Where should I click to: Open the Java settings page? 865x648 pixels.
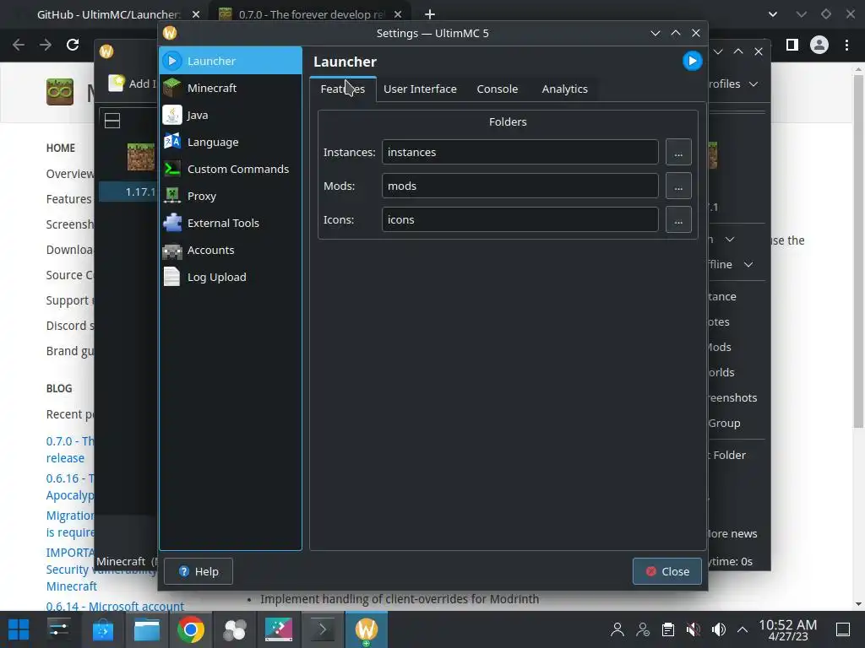(231, 115)
